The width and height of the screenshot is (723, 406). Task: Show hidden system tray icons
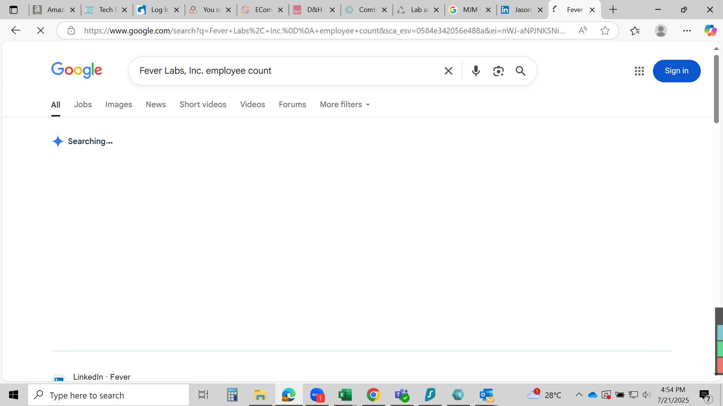click(579, 395)
